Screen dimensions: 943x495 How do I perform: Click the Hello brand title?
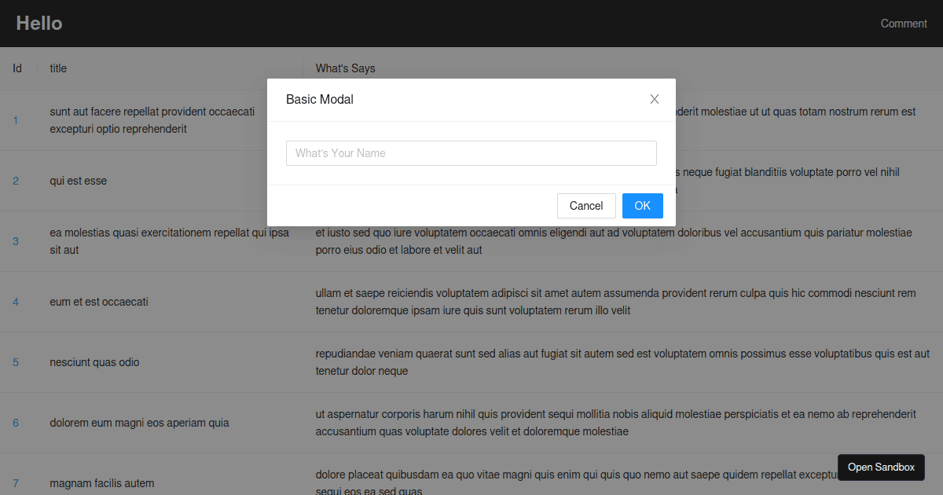point(39,23)
